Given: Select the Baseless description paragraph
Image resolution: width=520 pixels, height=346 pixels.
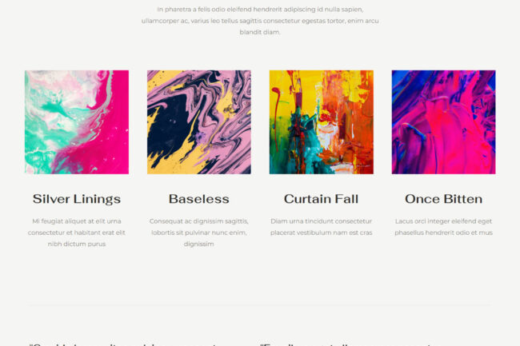Looking at the screenshot, I should 199,233.
